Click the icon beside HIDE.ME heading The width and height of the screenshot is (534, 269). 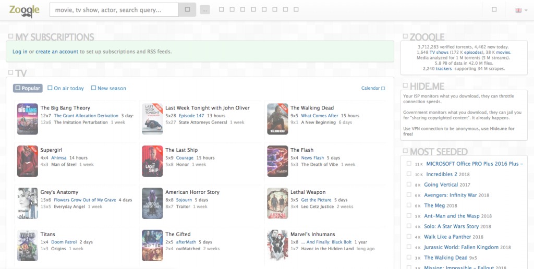[405, 85]
